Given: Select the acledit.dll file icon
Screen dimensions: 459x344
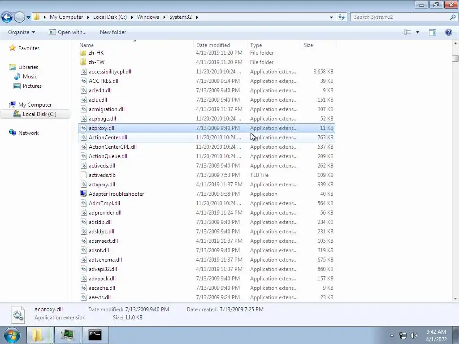Looking at the screenshot, I should [83, 90].
